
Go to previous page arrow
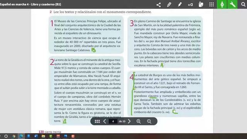coord(105,121)
